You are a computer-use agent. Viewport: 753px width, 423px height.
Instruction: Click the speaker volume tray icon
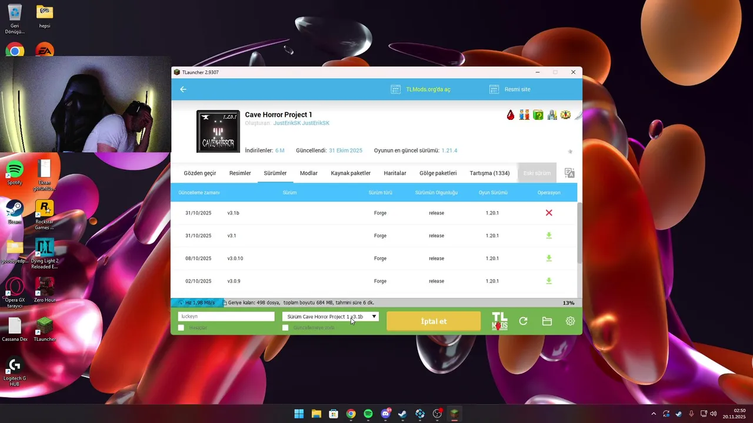(x=714, y=414)
